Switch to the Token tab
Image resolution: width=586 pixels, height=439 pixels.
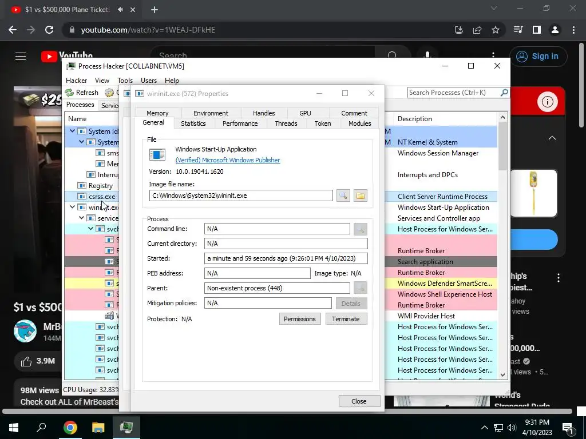(x=323, y=123)
